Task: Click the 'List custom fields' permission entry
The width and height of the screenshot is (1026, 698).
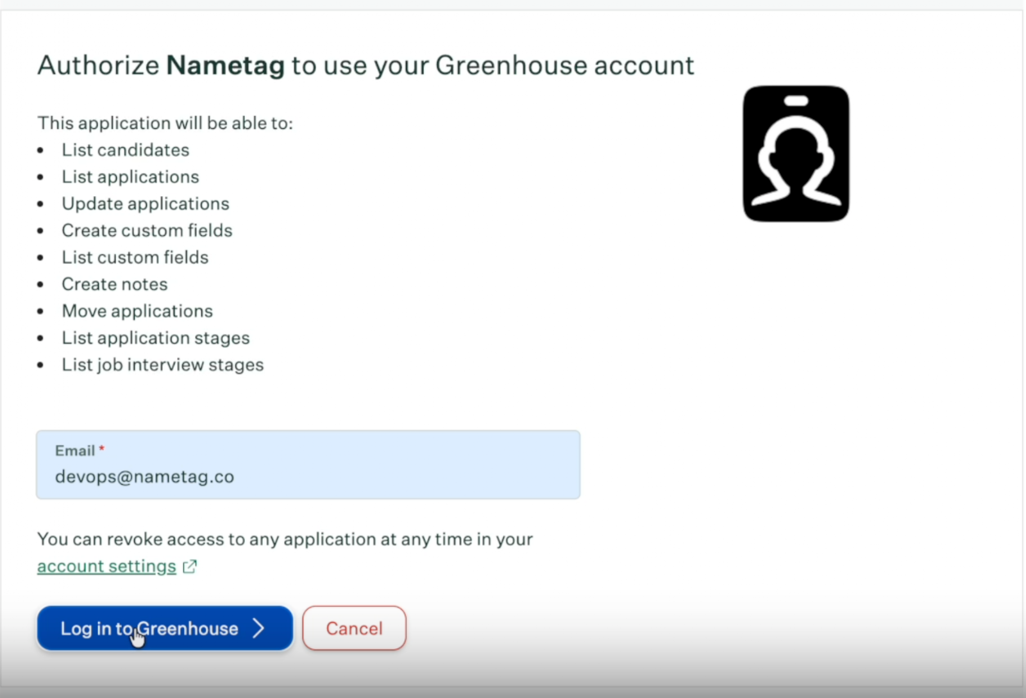Action: pos(135,258)
